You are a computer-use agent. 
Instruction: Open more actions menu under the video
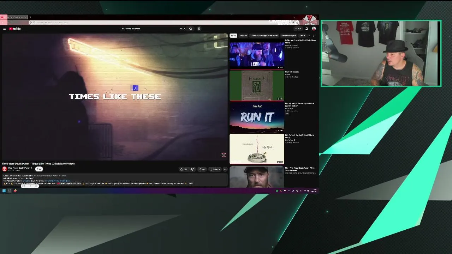225,169
